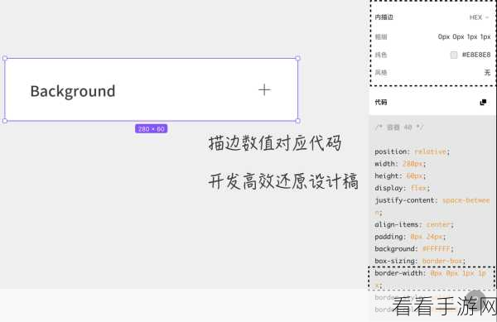Click the top-right resize handle of the frame
497x322 pixels.
point(297,58)
